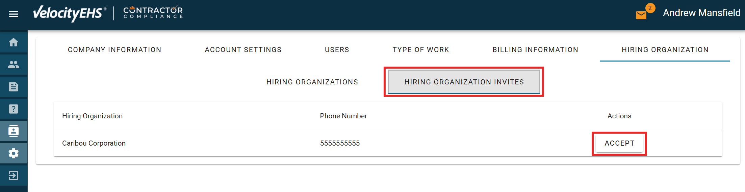Open the mail notifications envelope icon
Image resolution: width=745 pixels, height=192 pixels.
click(x=641, y=15)
